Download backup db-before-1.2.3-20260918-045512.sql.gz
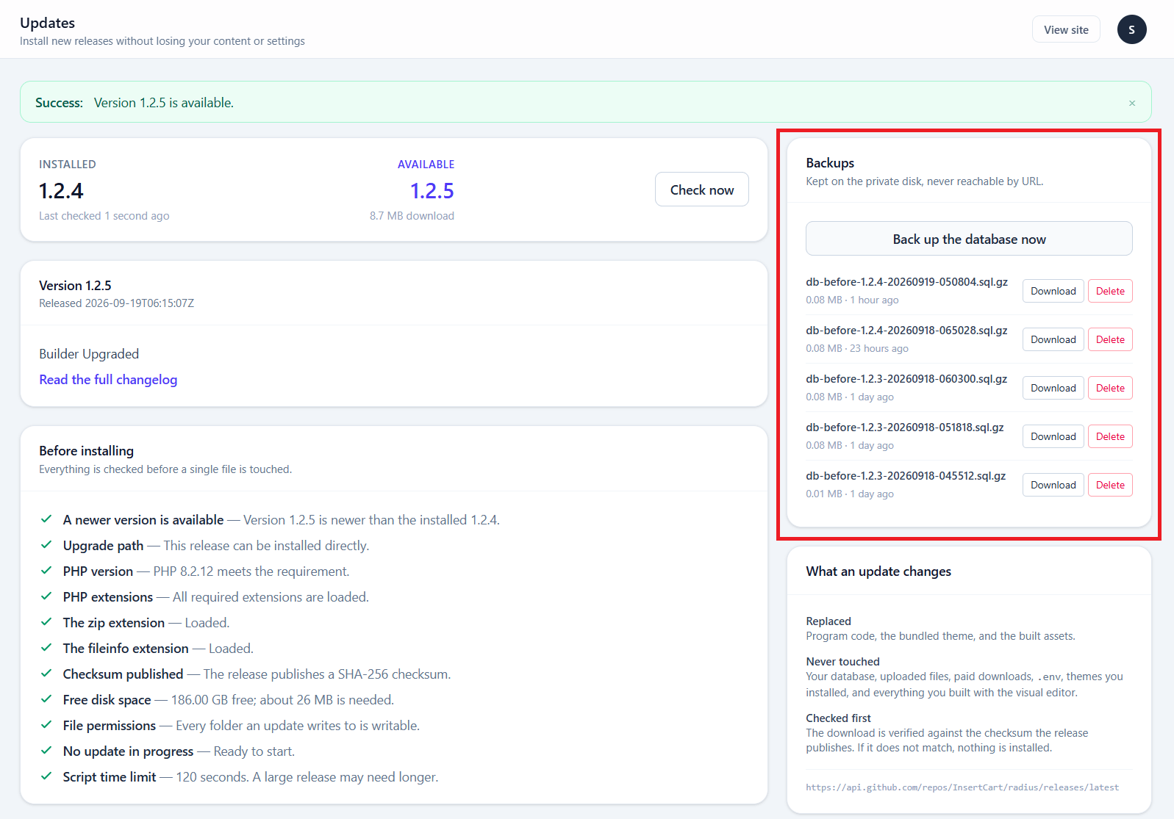Image resolution: width=1174 pixels, height=819 pixels. coord(1053,485)
